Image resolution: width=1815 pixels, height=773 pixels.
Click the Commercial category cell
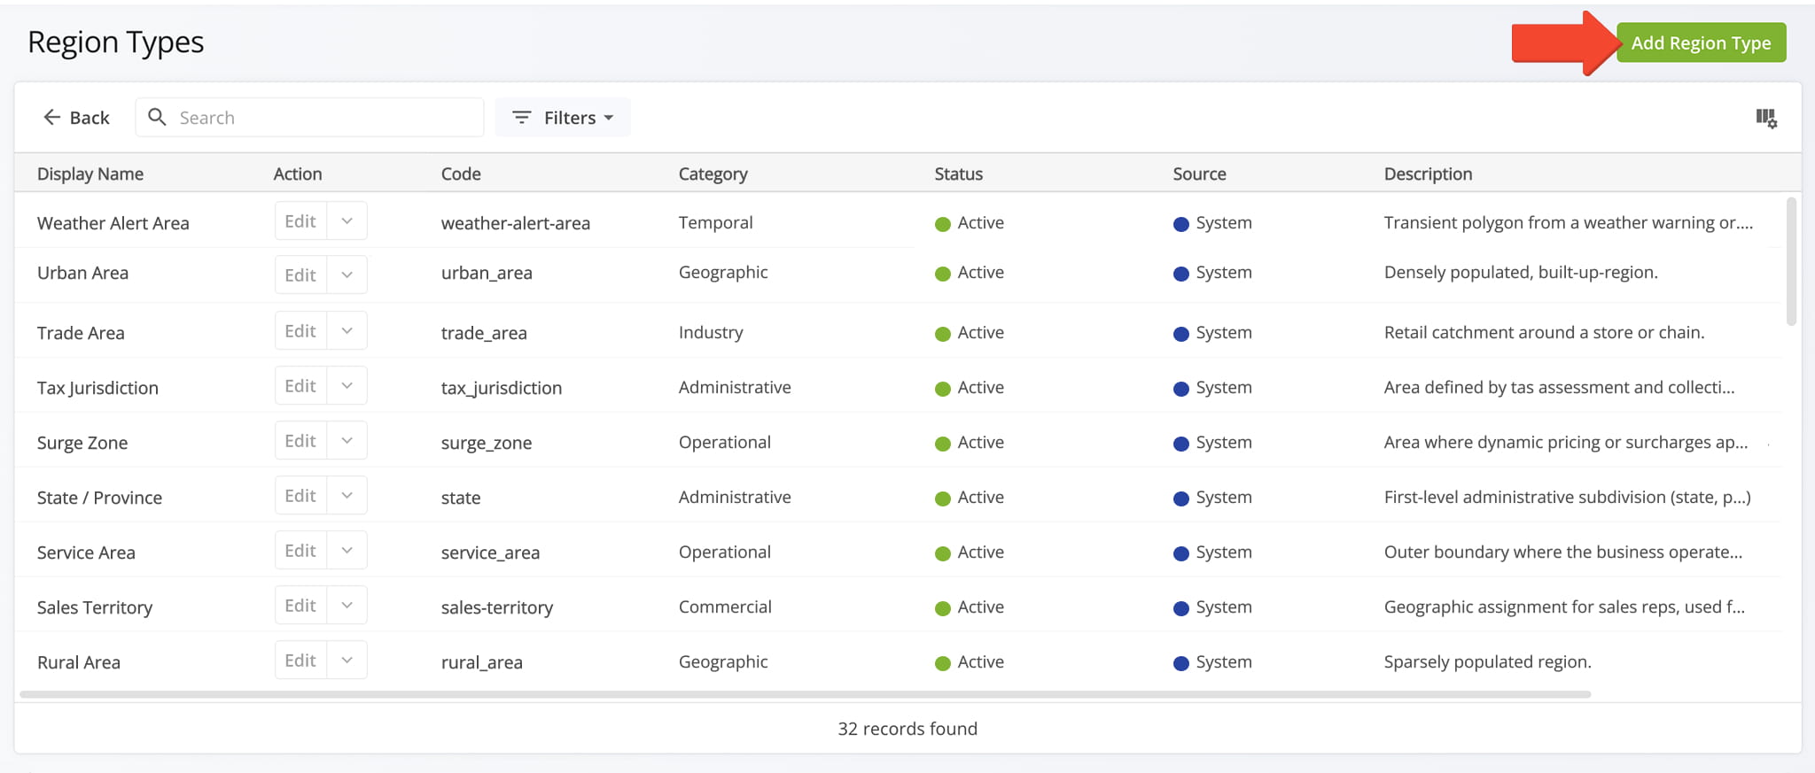point(725,607)
